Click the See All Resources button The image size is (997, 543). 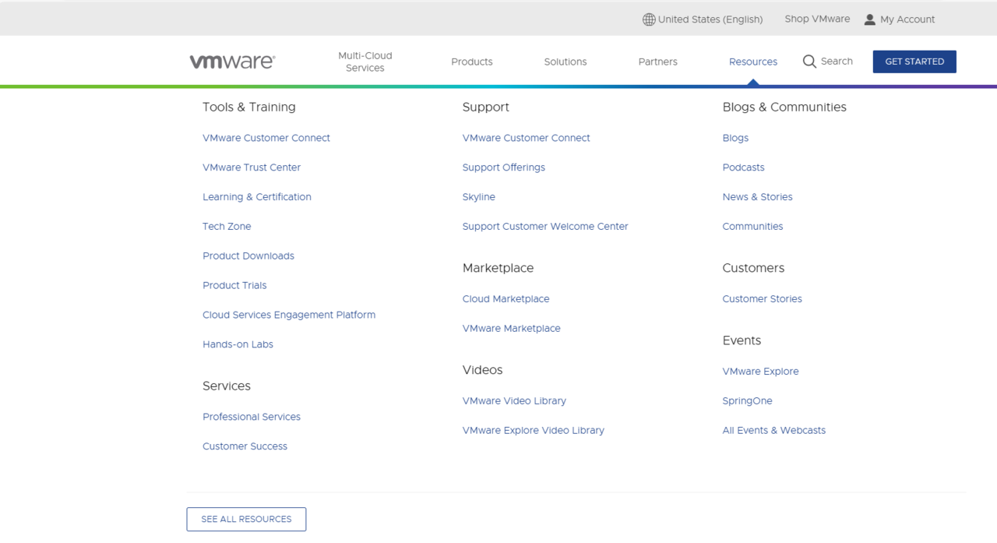coord(246,519)
